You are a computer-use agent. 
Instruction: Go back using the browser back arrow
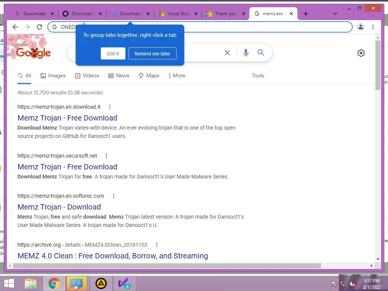coord(15,27)
